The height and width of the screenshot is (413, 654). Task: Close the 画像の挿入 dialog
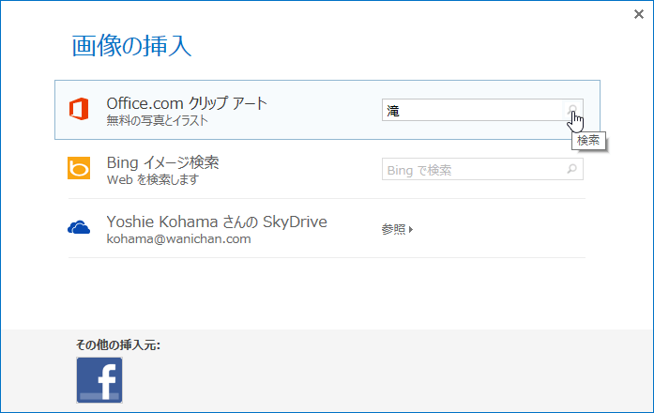click(x=639, y=14)
